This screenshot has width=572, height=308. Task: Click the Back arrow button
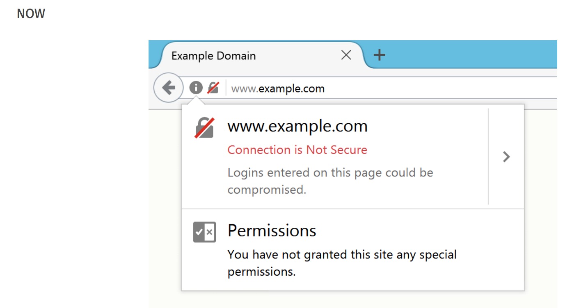pos(168,88)
